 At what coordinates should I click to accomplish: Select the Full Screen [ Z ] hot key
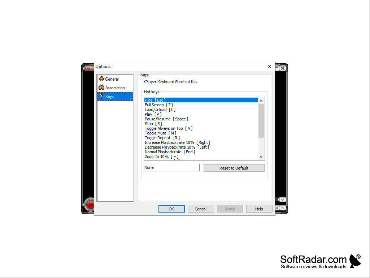[201, 105]
